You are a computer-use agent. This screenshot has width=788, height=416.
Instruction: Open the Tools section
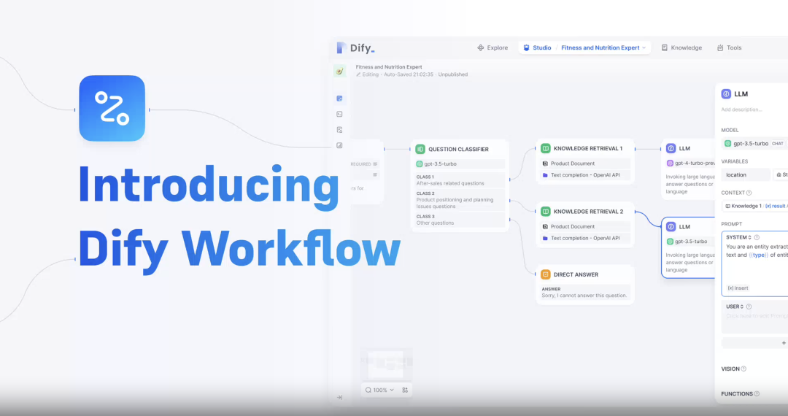point(729,47)
